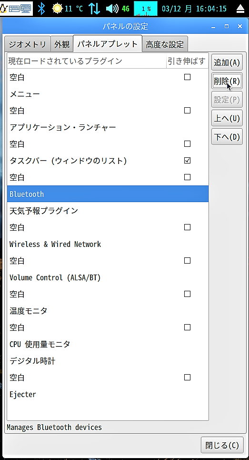Screen dimensions: 249x460
Task: Select the 天気予報プラグイン list row
Action: click(108, 211)
